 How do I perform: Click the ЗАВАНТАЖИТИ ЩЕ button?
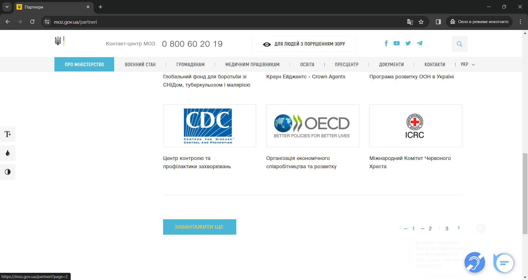click(199, 227)
